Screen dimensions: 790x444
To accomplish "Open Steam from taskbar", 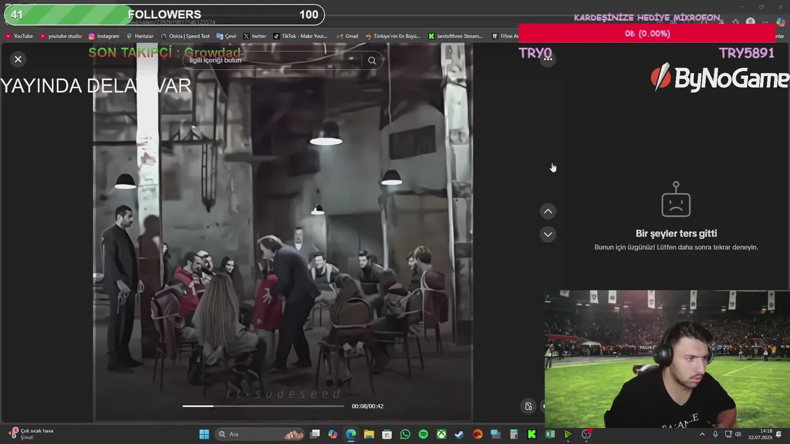I will click(x=459, y=434).
